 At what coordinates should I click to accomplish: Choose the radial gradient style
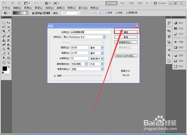point(37,13)
